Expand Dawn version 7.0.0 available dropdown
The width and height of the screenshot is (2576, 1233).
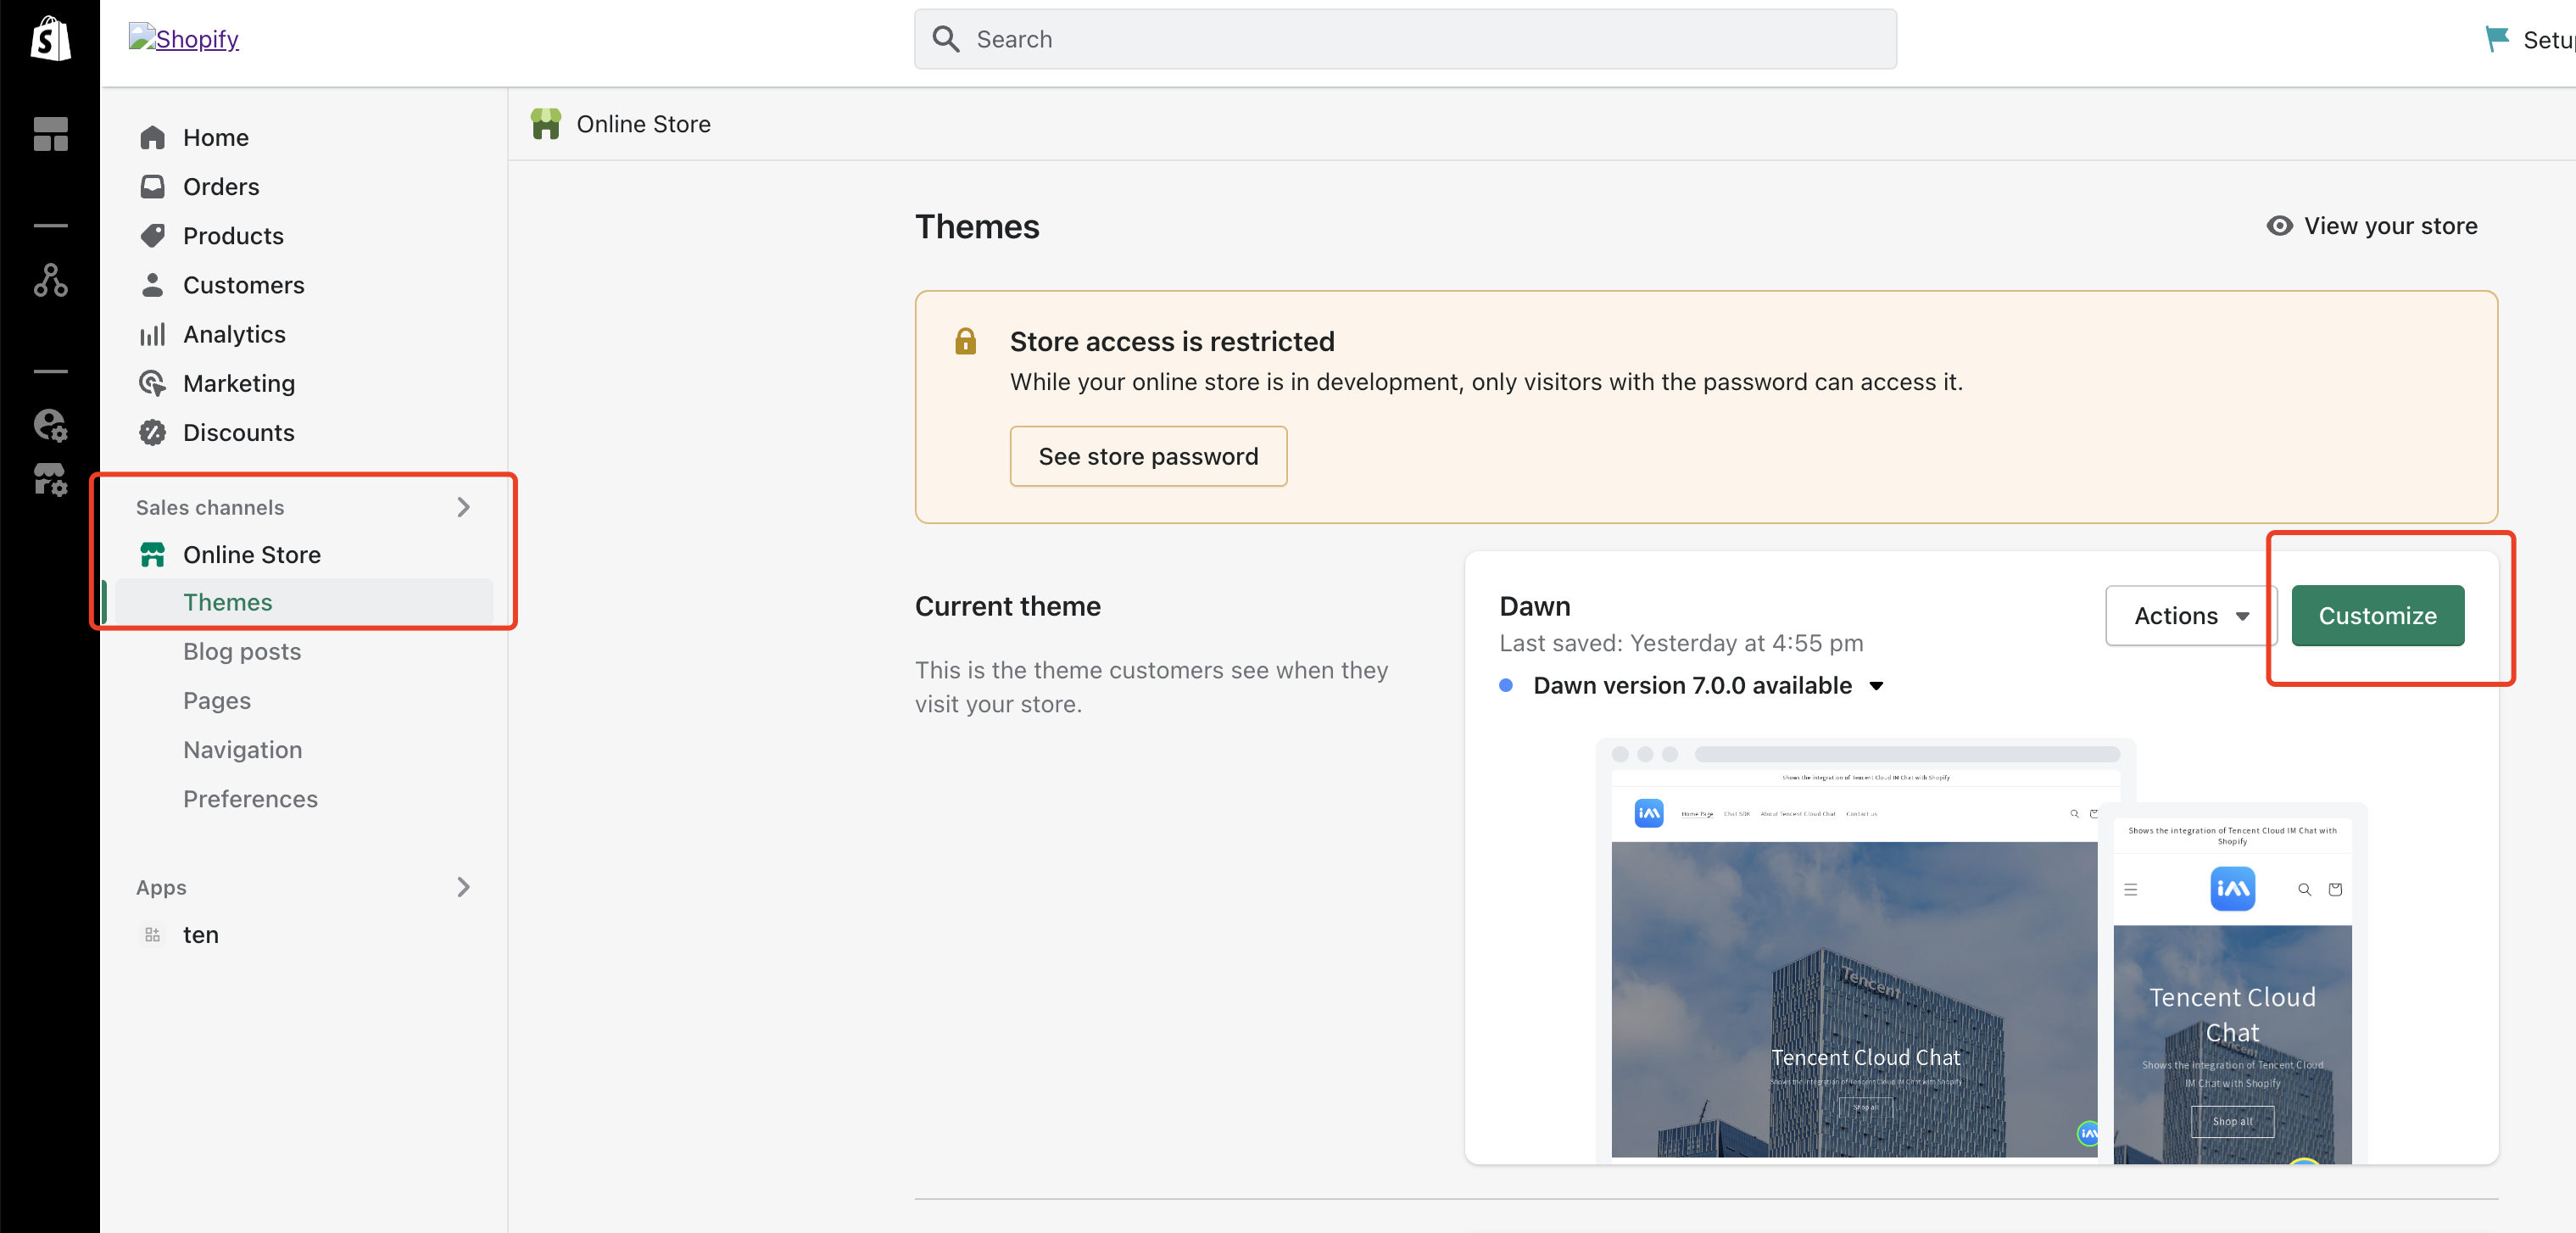pos(1876,686)
